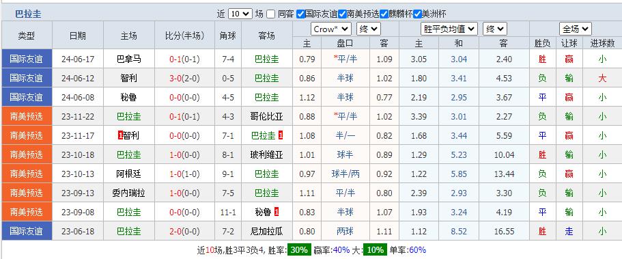Click the home odds 3.39

point(419,116)
